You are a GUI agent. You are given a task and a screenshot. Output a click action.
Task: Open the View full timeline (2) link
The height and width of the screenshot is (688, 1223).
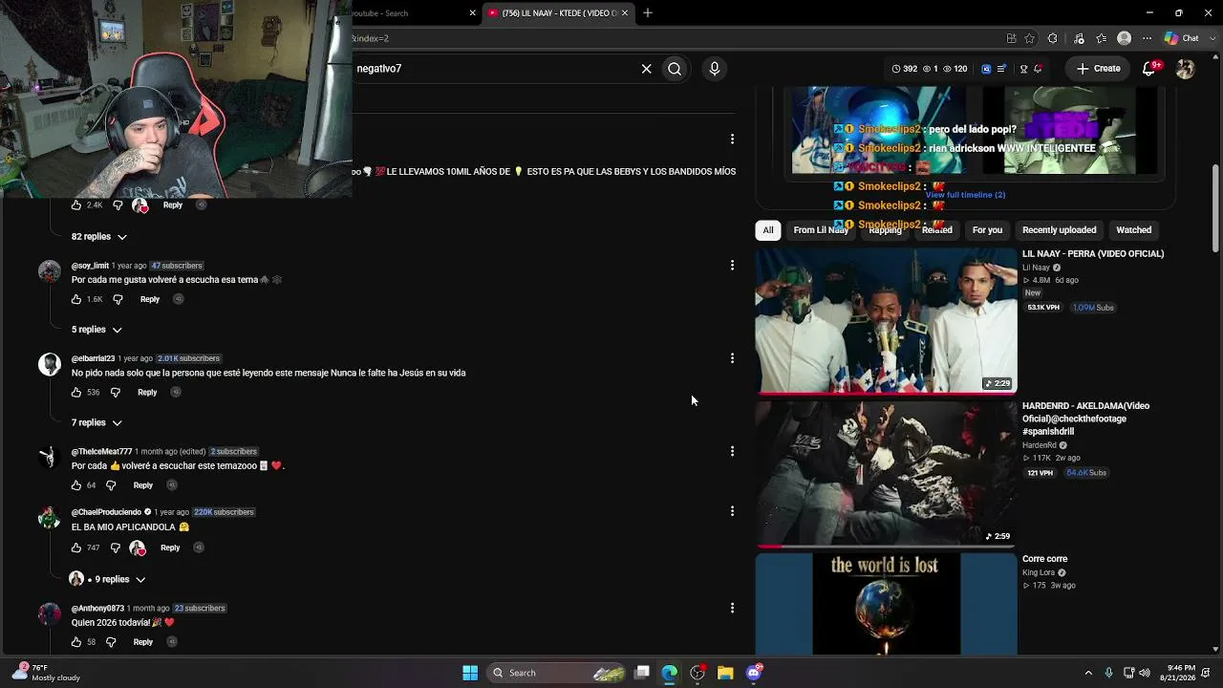point(965,195)
